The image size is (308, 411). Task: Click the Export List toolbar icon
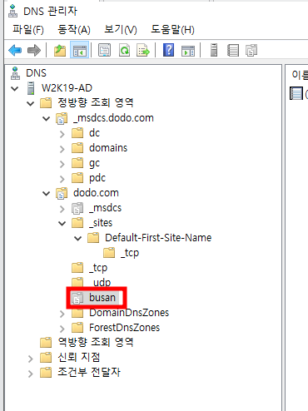[x=143, y=50]
